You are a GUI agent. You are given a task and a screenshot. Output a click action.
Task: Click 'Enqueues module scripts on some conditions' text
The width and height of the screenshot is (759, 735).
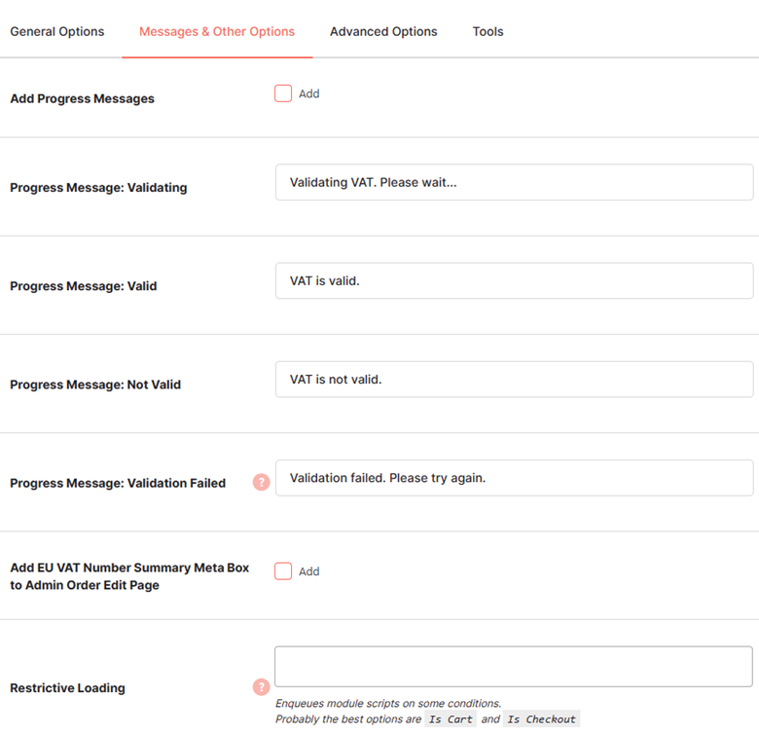coord(388,703)
